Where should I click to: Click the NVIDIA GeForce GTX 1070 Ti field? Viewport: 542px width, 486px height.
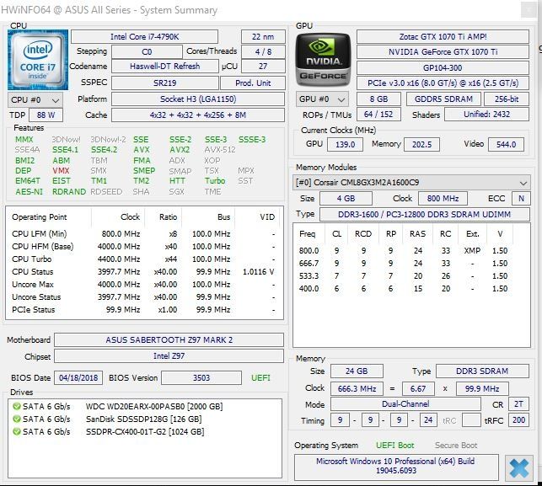443,52
